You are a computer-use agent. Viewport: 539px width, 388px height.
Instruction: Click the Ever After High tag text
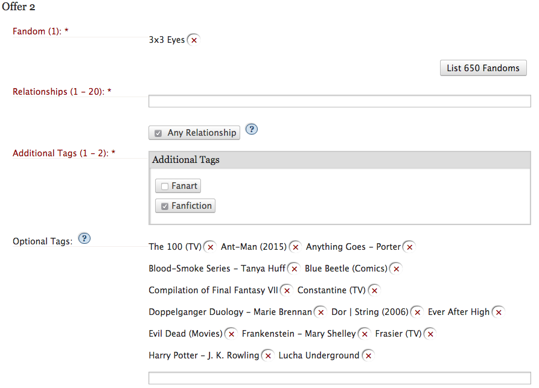tap(459, 312)
